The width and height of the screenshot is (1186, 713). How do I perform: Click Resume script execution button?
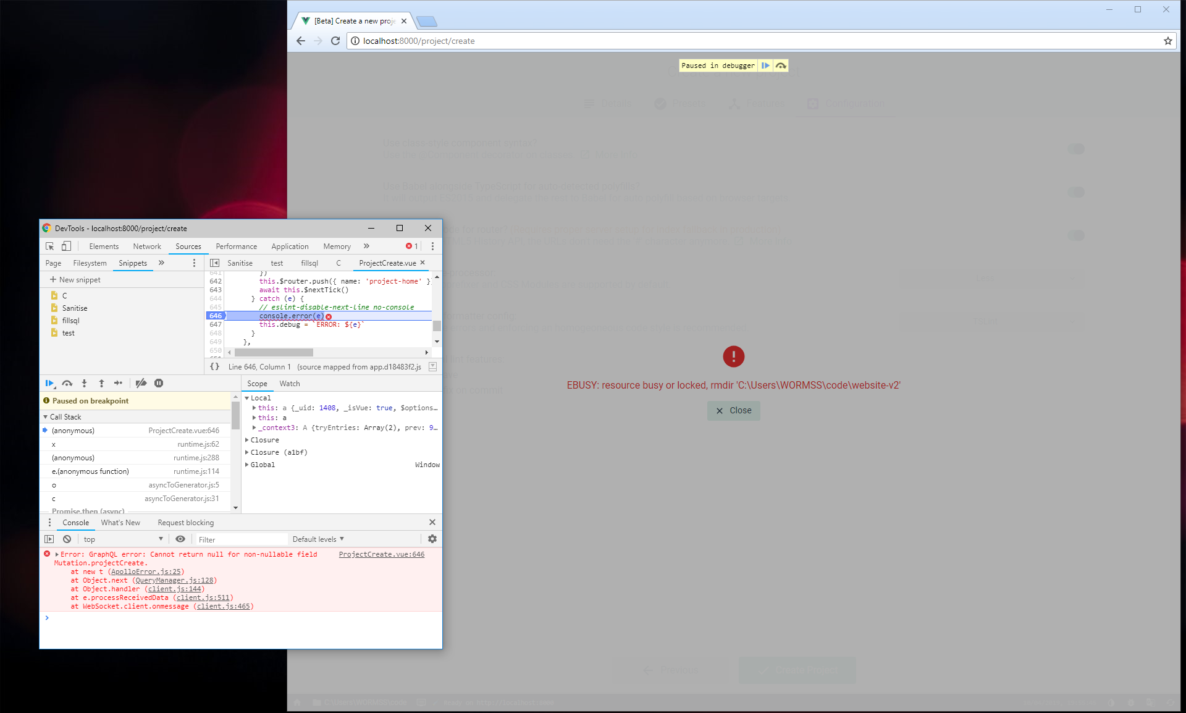click(x=50, y=383)
